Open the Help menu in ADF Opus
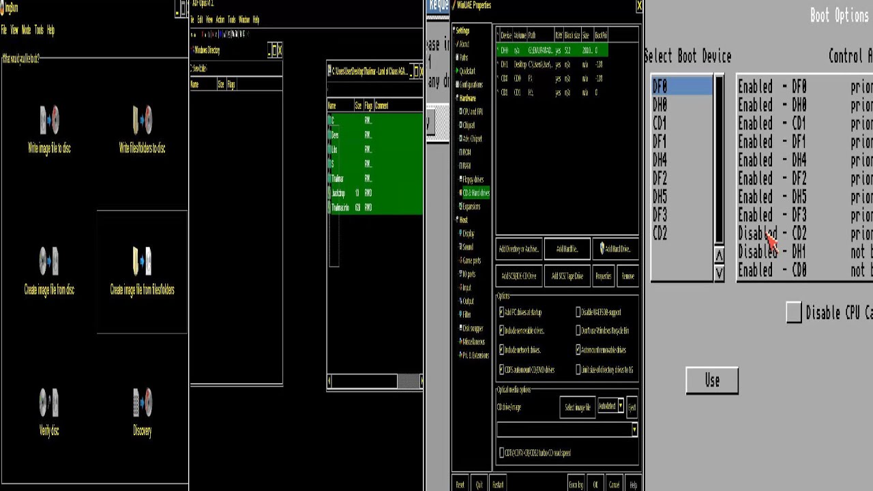Image resolution: width=873 pixels, height=491 pixels. point(256,20)
